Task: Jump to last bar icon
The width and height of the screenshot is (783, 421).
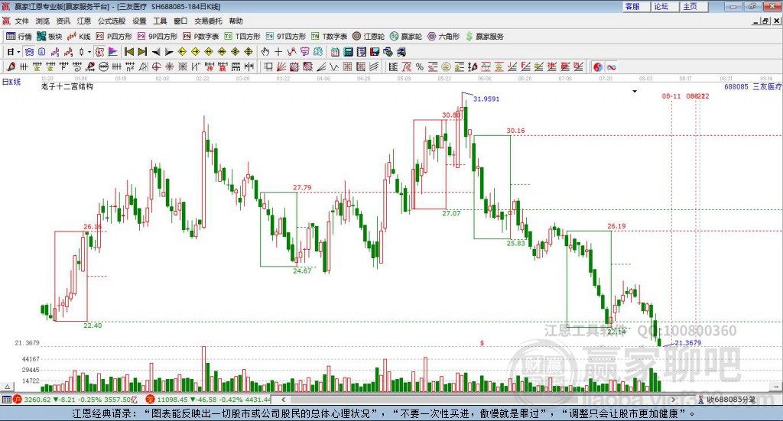Action: (142, 52)
